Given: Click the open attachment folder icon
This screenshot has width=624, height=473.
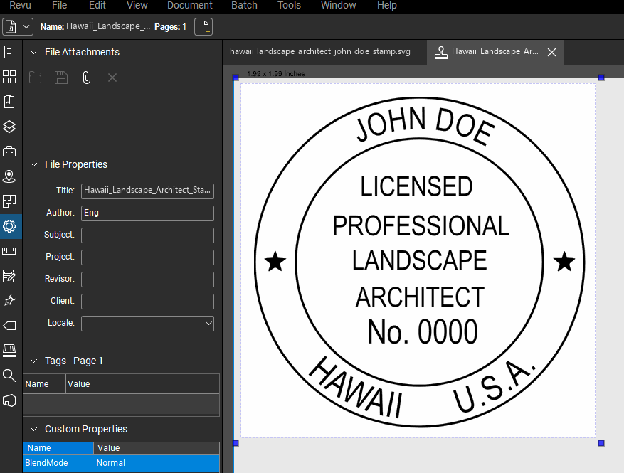Looking at the screenshot, I should pyautogui.click(x=35, y=78).
